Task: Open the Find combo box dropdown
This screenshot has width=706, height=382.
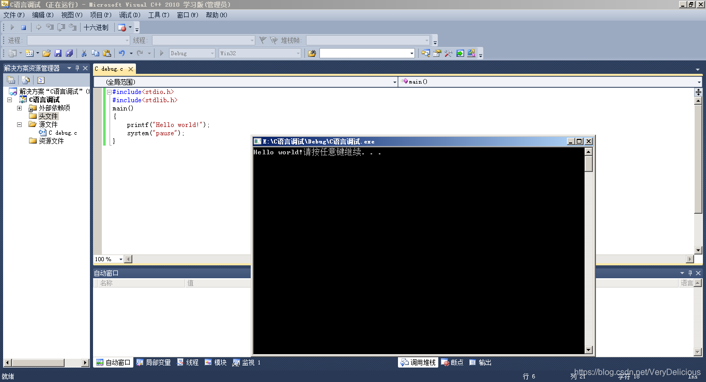Action: click(x=412, y=53)
